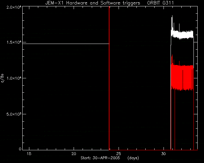Image resolution: width=204 pixels, height=163 pixels.
Task: Click the tallest white spike peak
Action: point(172,16)
